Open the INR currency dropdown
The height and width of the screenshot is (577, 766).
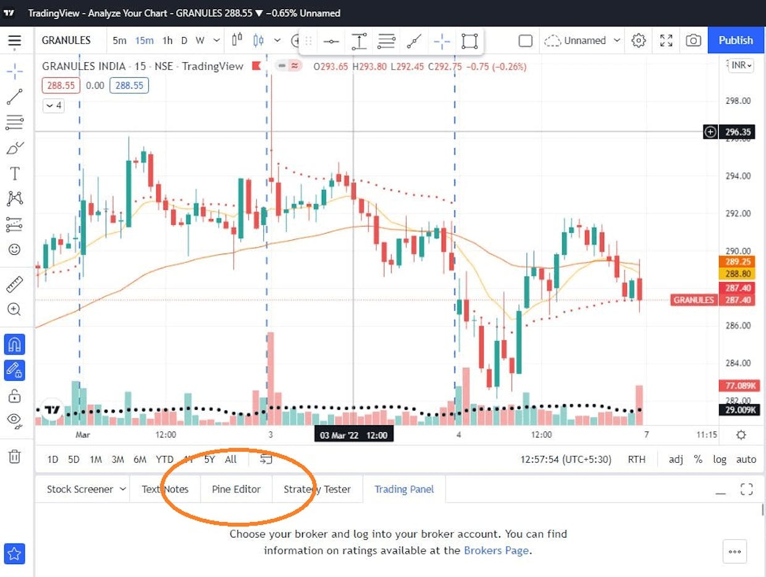point(742,65)
